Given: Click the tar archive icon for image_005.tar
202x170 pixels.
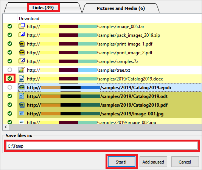Looking at the screenshot, I should click(22, 26).
